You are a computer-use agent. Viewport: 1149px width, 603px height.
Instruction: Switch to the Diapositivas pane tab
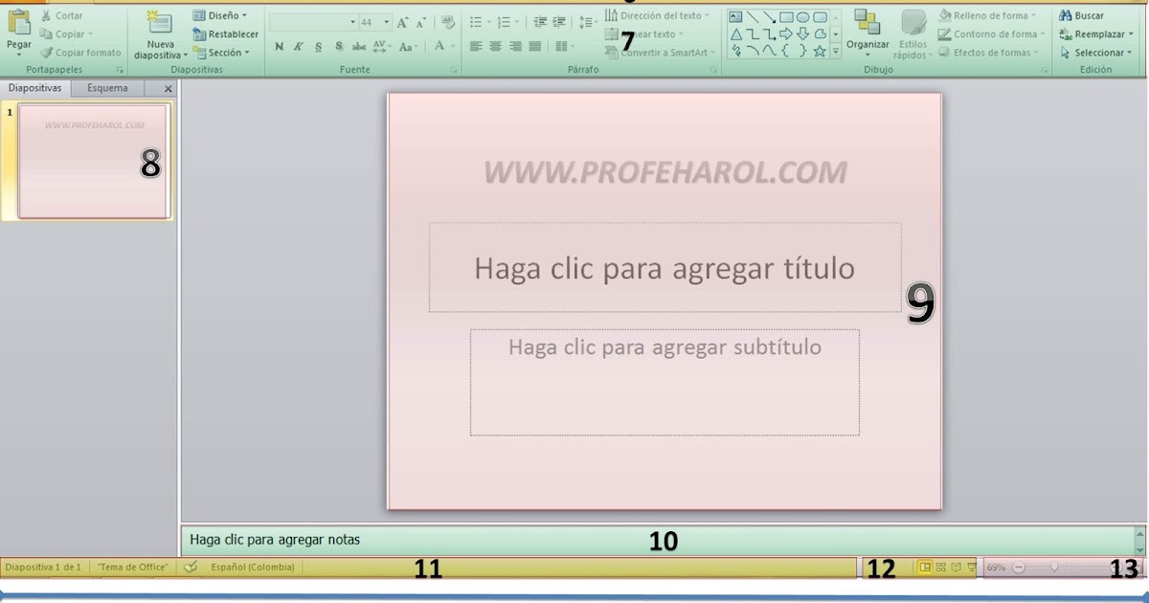pos(35,88)
